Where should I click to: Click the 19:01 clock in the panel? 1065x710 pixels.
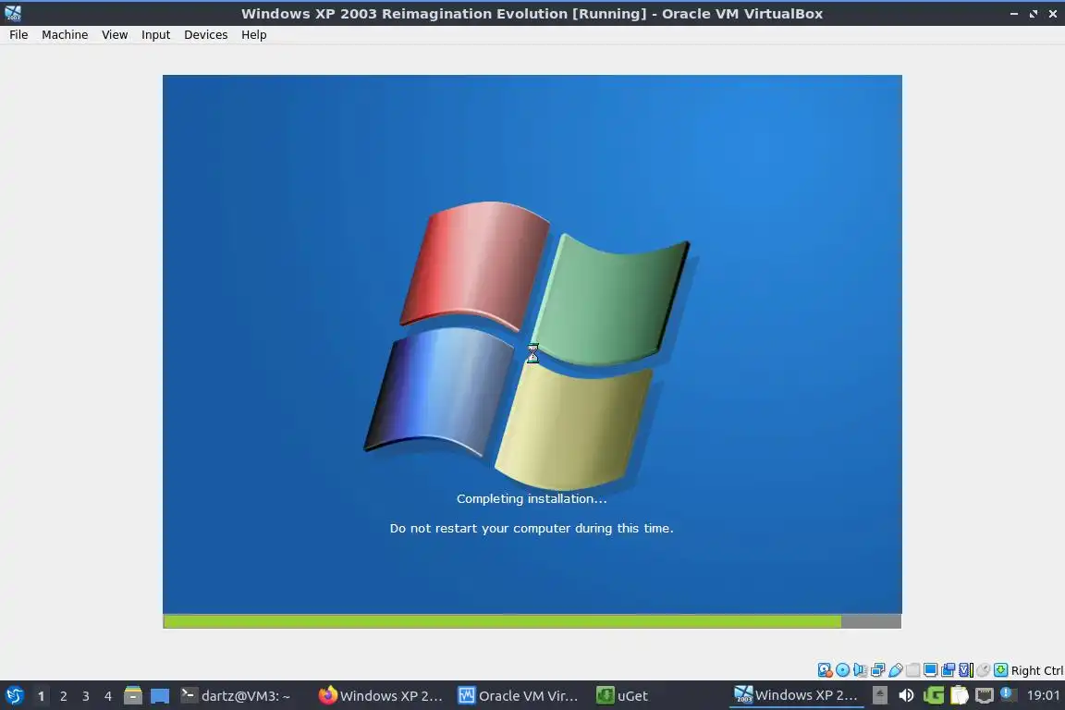pyautogui.click(x=1043, y=695)
